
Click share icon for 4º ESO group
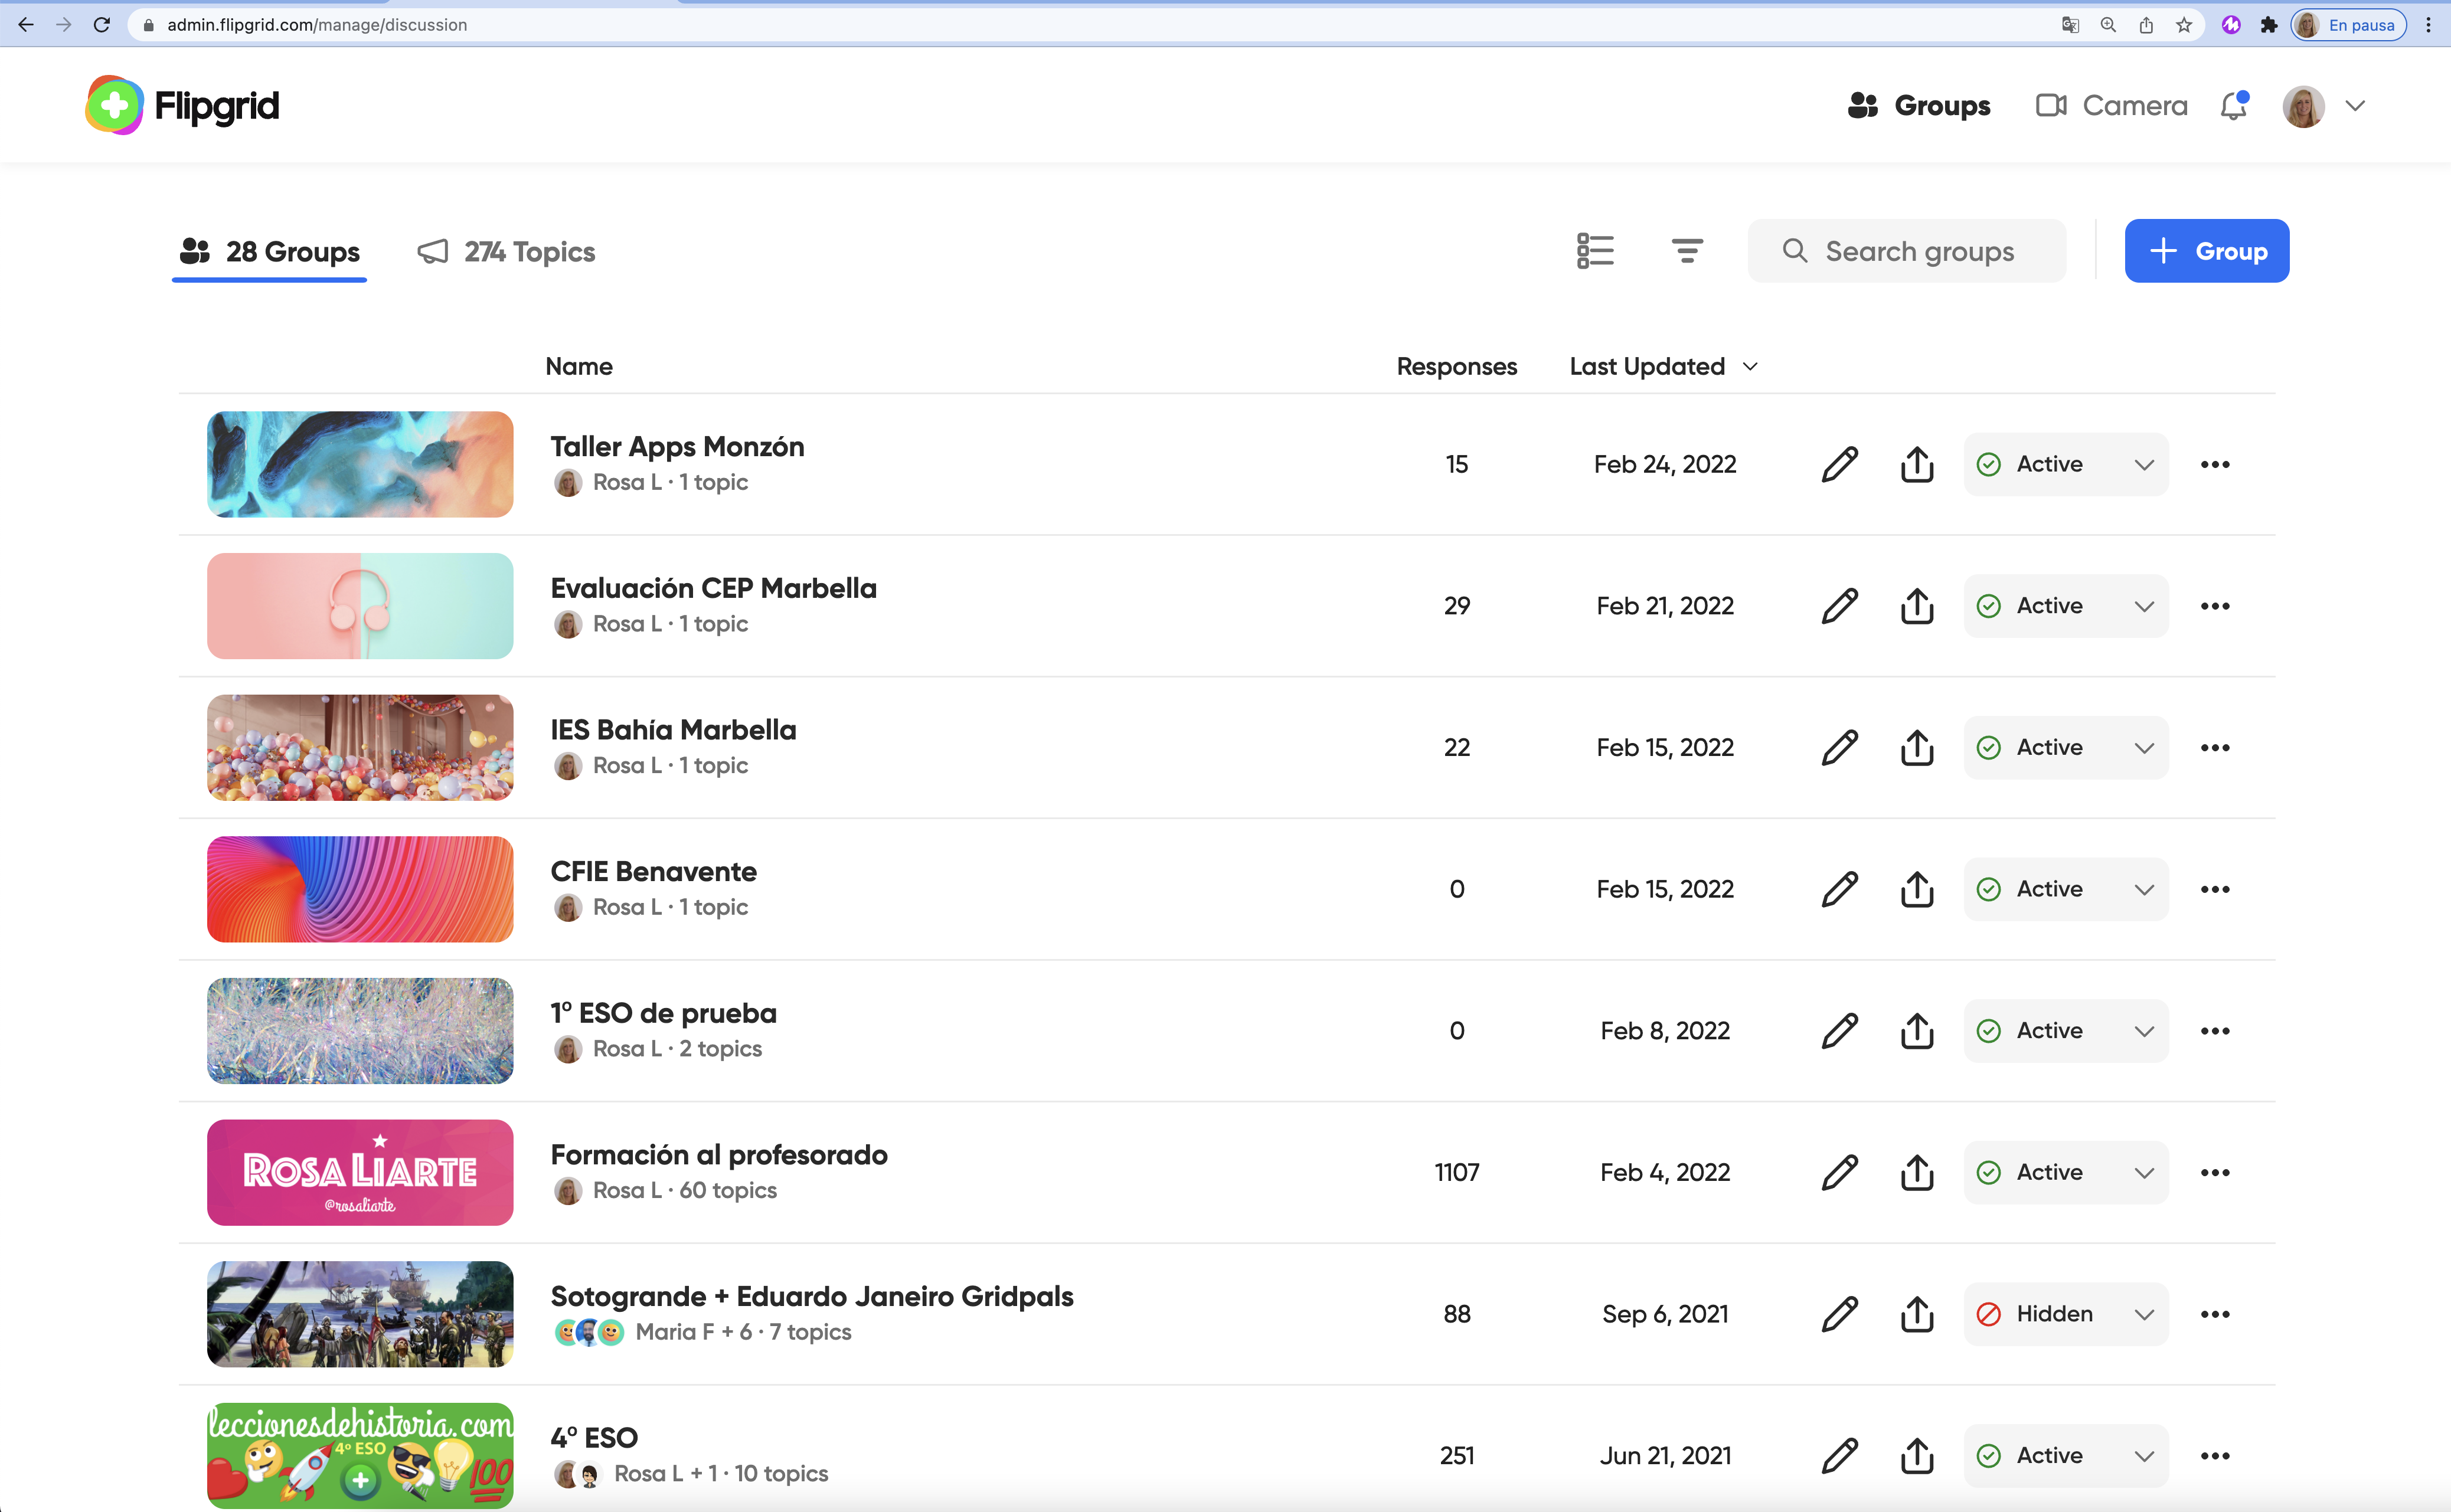[x=1916, y=1455]
